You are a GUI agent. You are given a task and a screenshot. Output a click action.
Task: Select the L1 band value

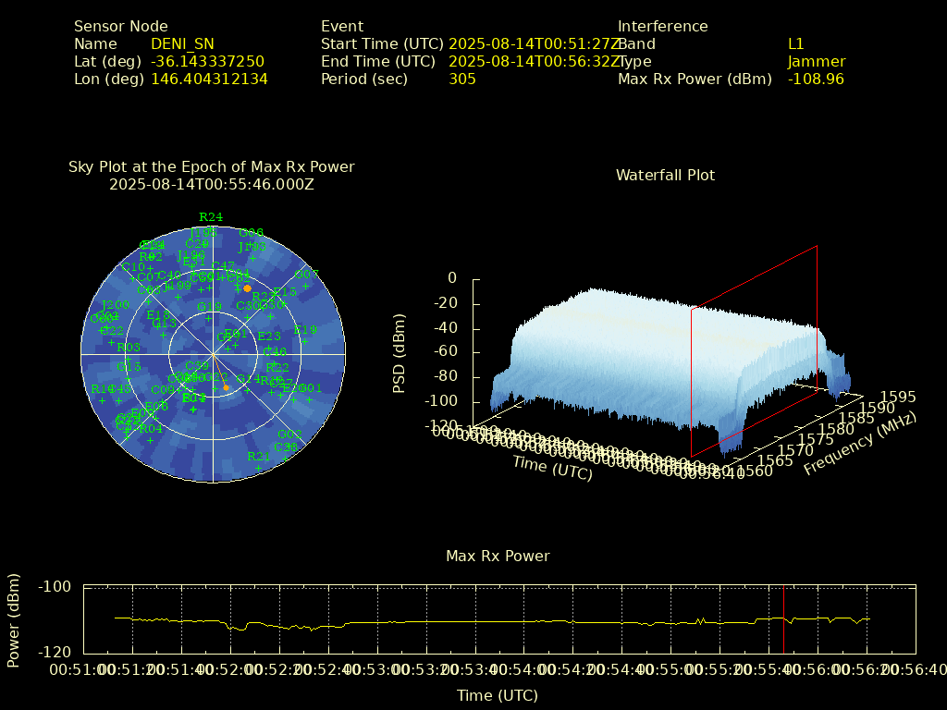795,43
